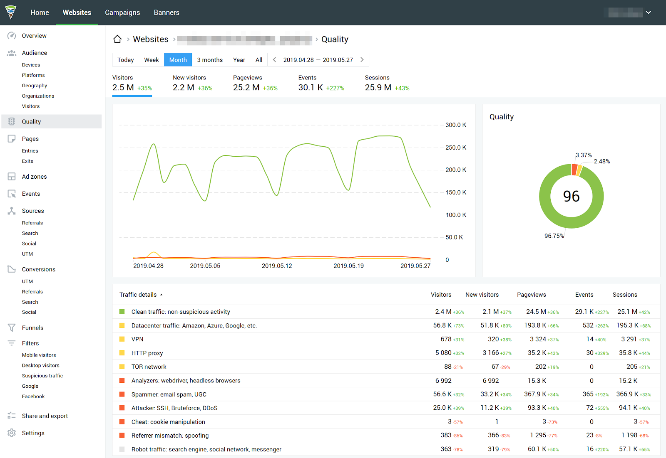
Task: Select the Pageviews metric
Action: [255, 84]
